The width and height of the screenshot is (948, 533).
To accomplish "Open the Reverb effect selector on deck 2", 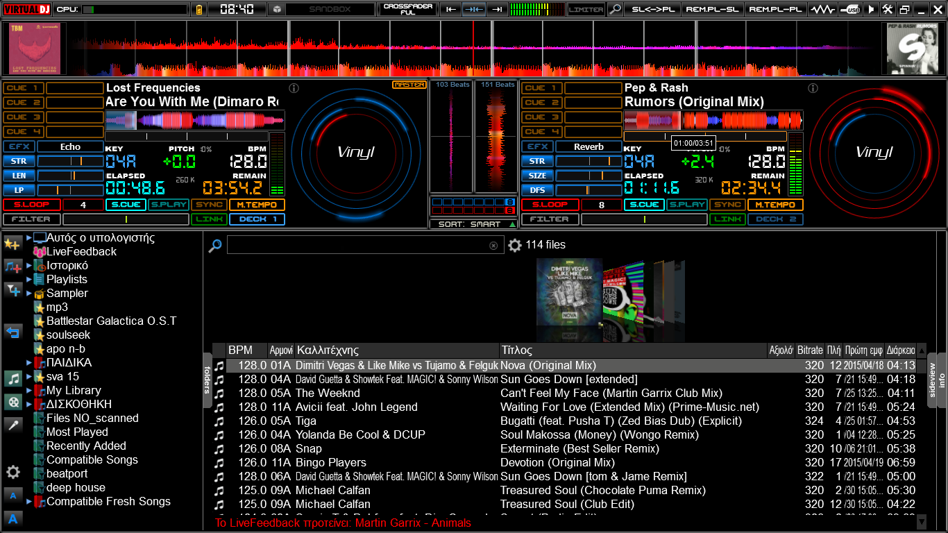I will 589,146.
